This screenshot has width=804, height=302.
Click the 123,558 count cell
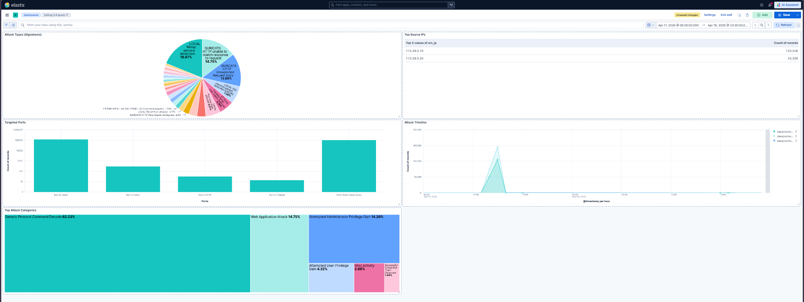pos(792,51)
